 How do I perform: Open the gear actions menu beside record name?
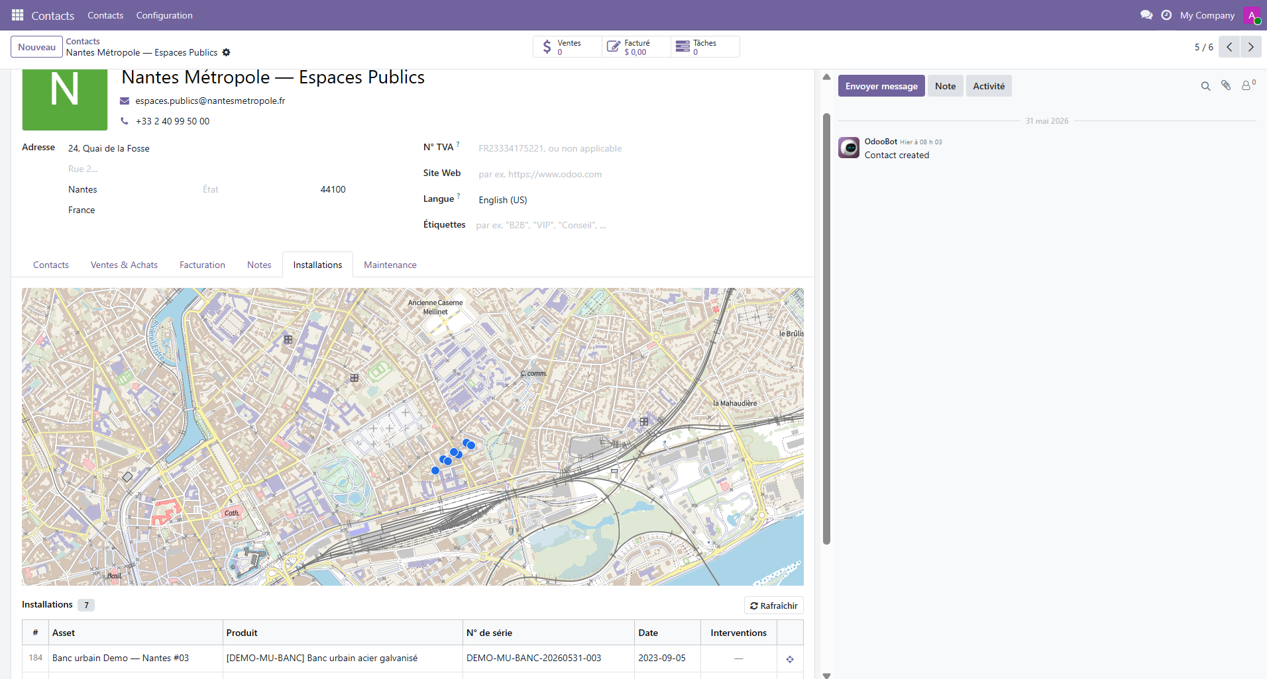coord(226,52)
